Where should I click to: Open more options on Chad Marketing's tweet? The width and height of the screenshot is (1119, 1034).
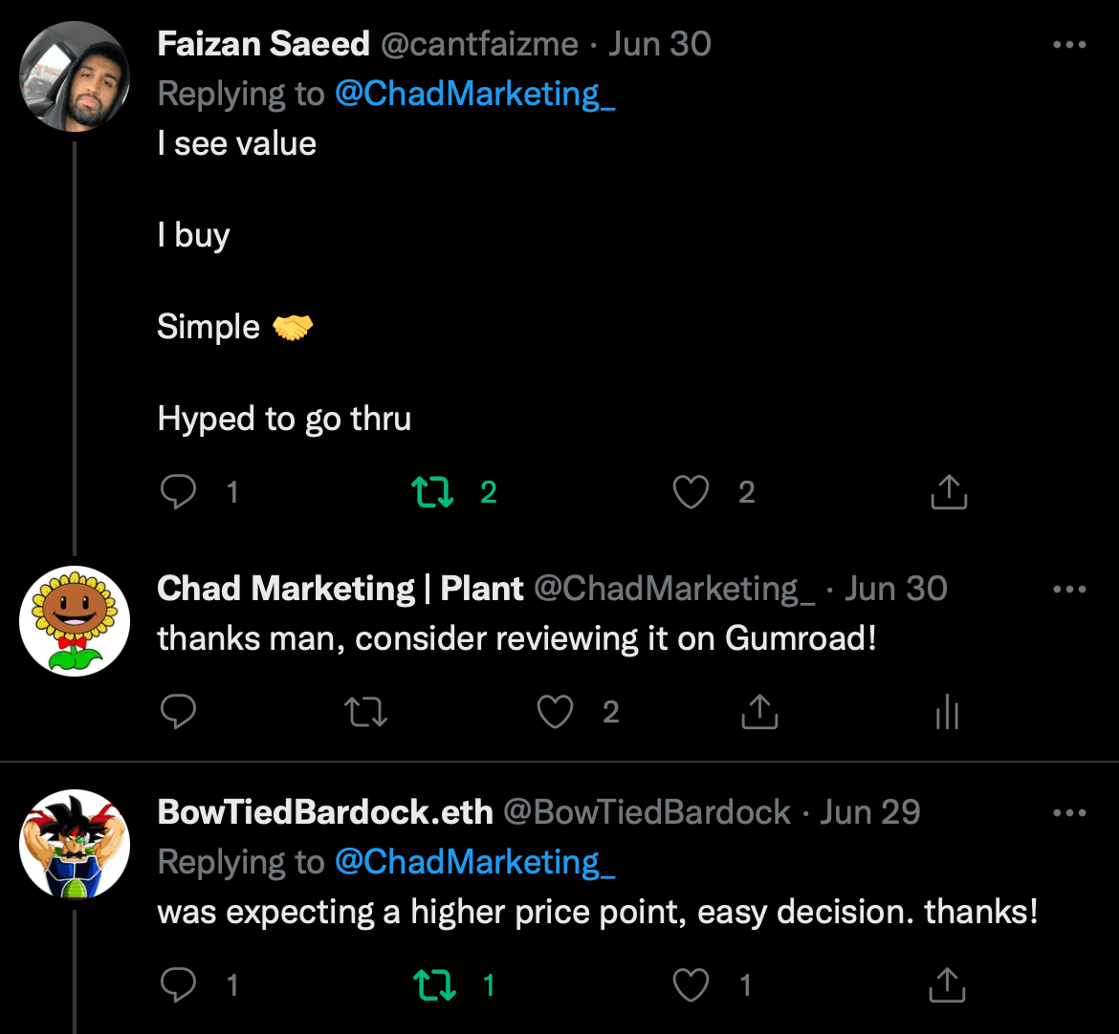1069,590
